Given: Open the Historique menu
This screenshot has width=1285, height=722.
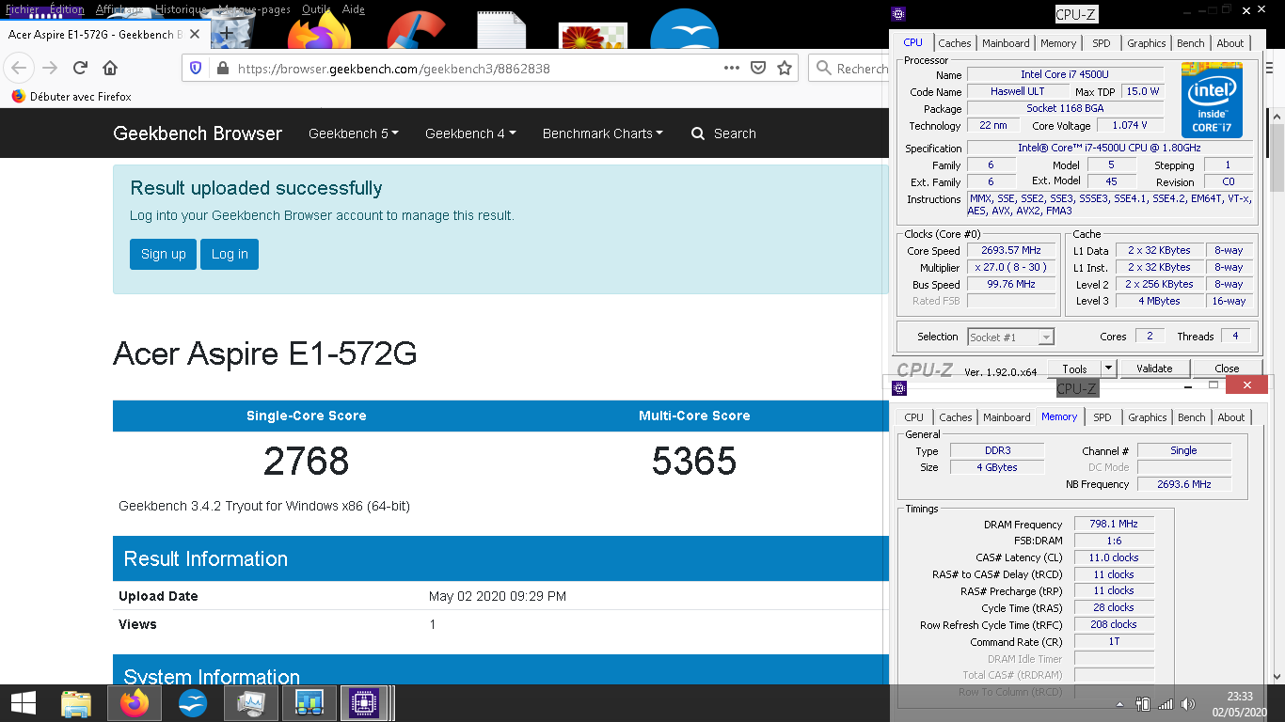Looking at the screenshot, I should (x=182, y=8).
